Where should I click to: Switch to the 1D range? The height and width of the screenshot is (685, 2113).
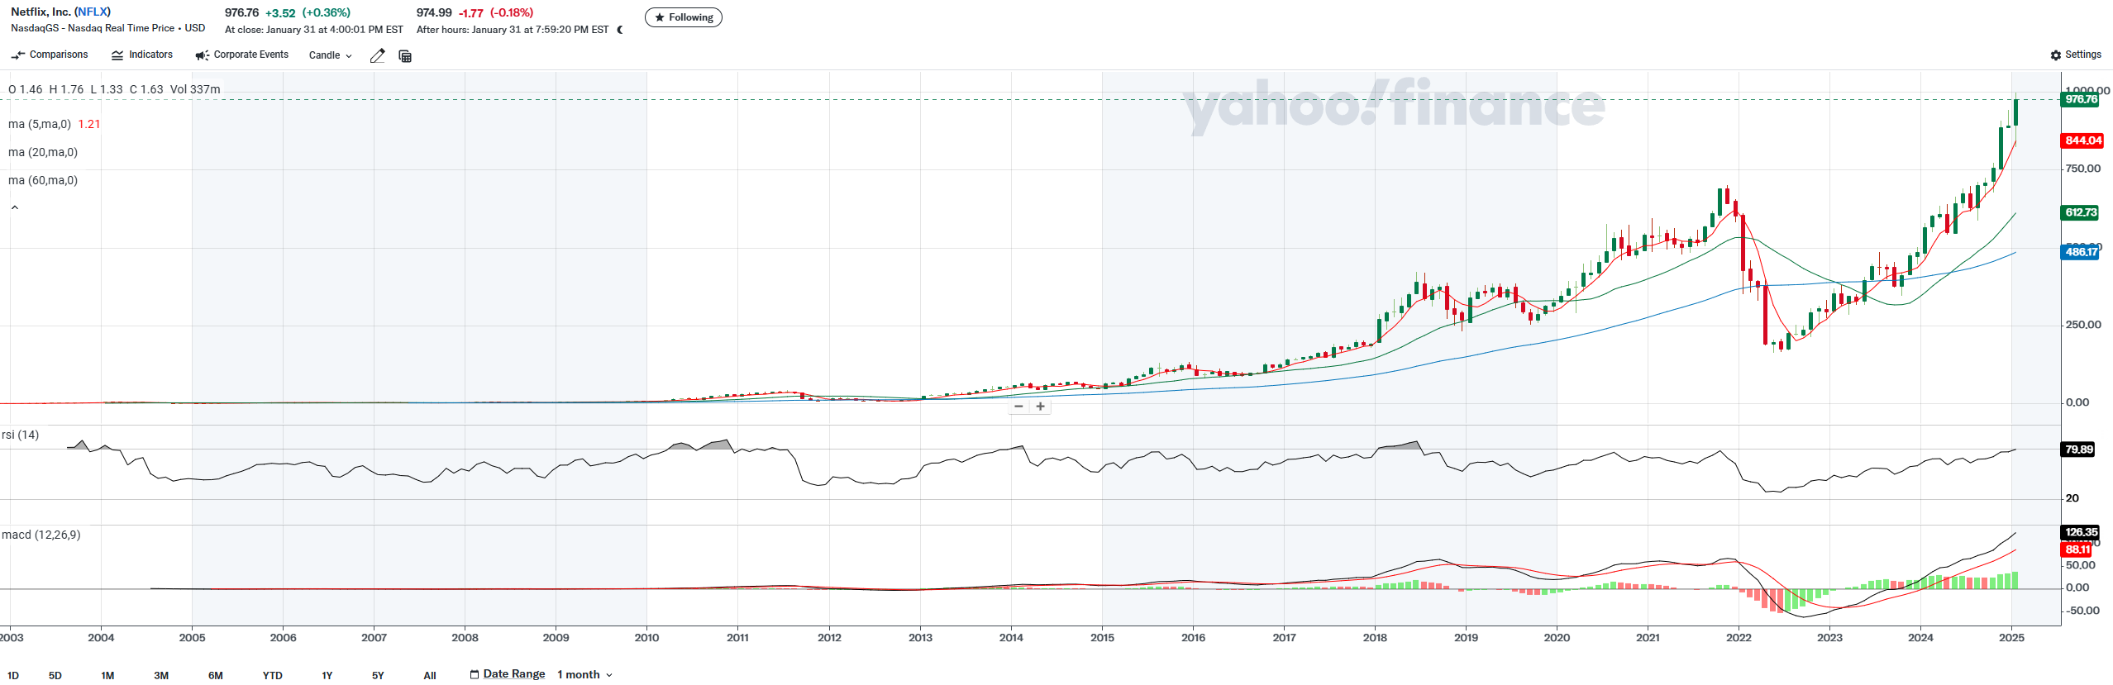coord(13,675)
